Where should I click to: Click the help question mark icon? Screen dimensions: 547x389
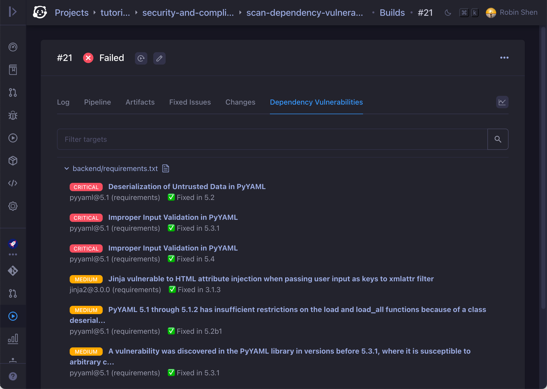pos(13,376)
